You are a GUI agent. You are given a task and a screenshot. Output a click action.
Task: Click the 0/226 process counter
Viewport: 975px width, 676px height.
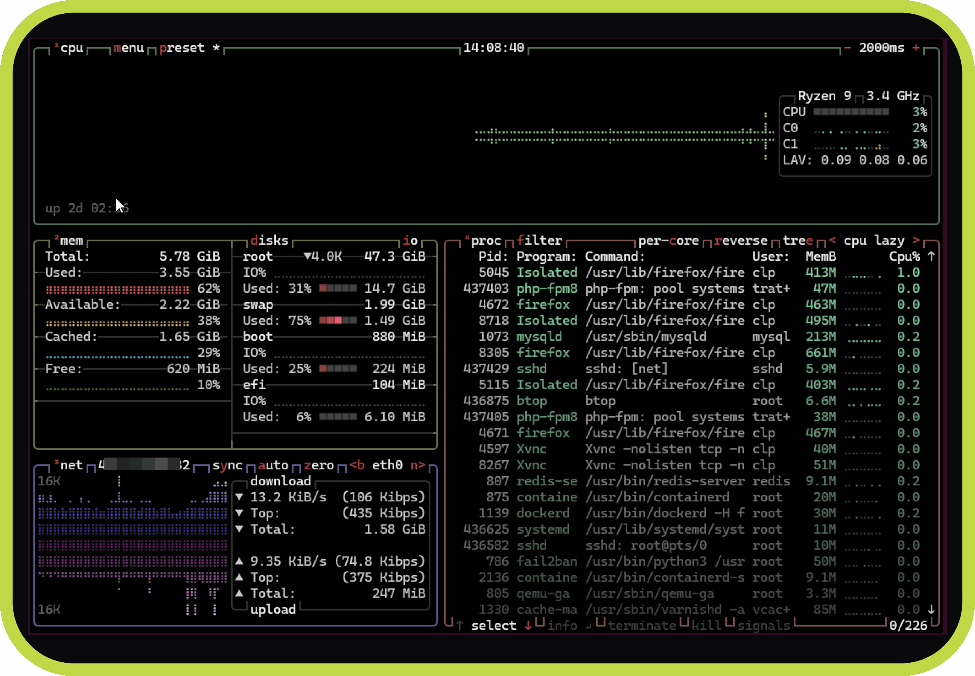tap(908, 626)
